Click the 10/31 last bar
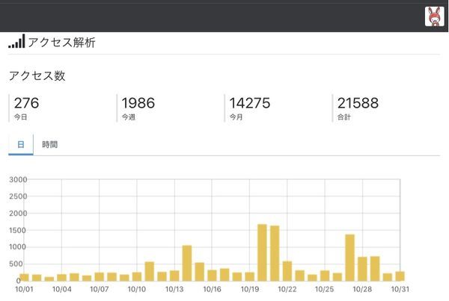449x301 pixels. click(x=400, y=276)
